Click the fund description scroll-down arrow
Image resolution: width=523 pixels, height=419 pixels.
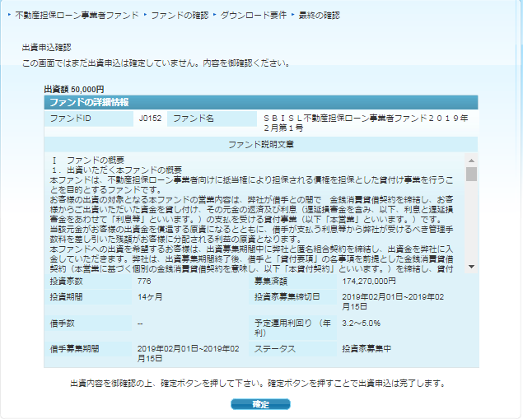471,267
